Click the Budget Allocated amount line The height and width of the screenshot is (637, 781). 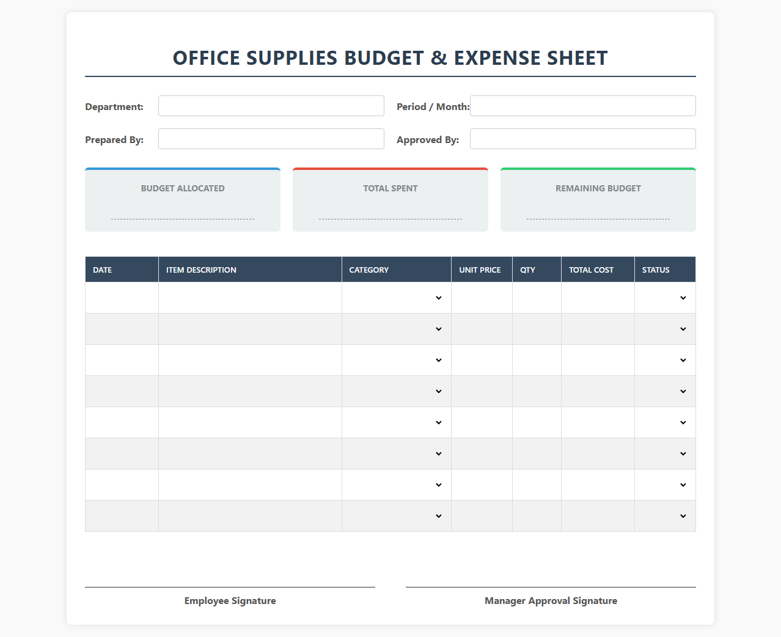point(183,212)
